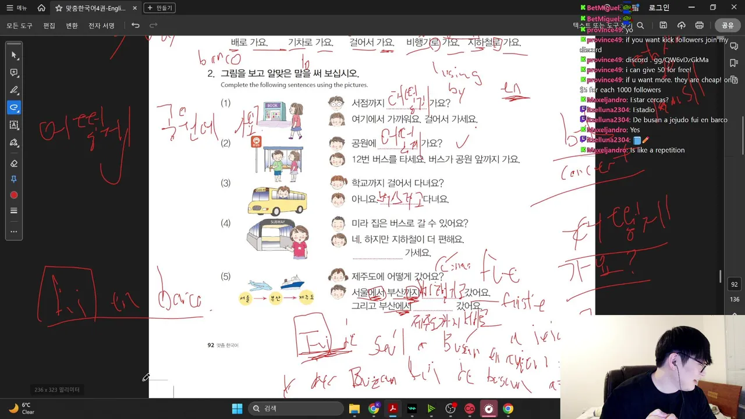The height and width of the screenshot is (419, 745).
Task: Click the taskbar 검색 search box
Action: click(296, 409)
